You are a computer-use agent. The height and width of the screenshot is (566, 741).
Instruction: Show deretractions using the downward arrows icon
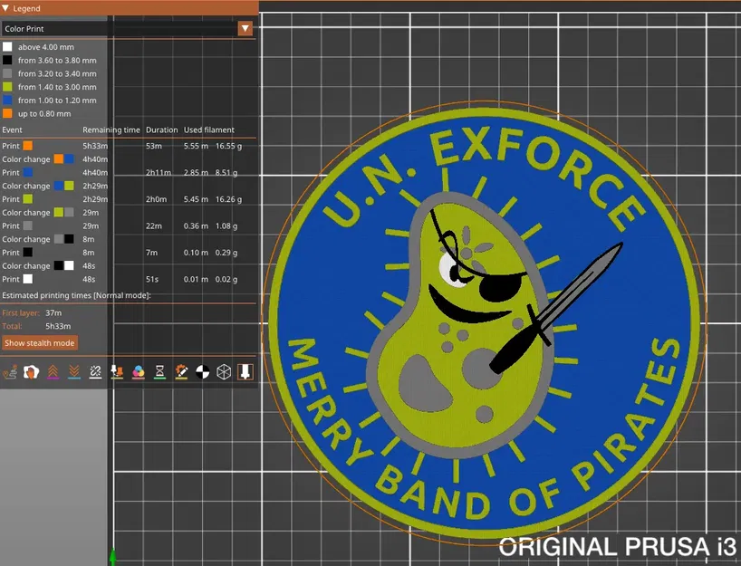coord(73,371)
